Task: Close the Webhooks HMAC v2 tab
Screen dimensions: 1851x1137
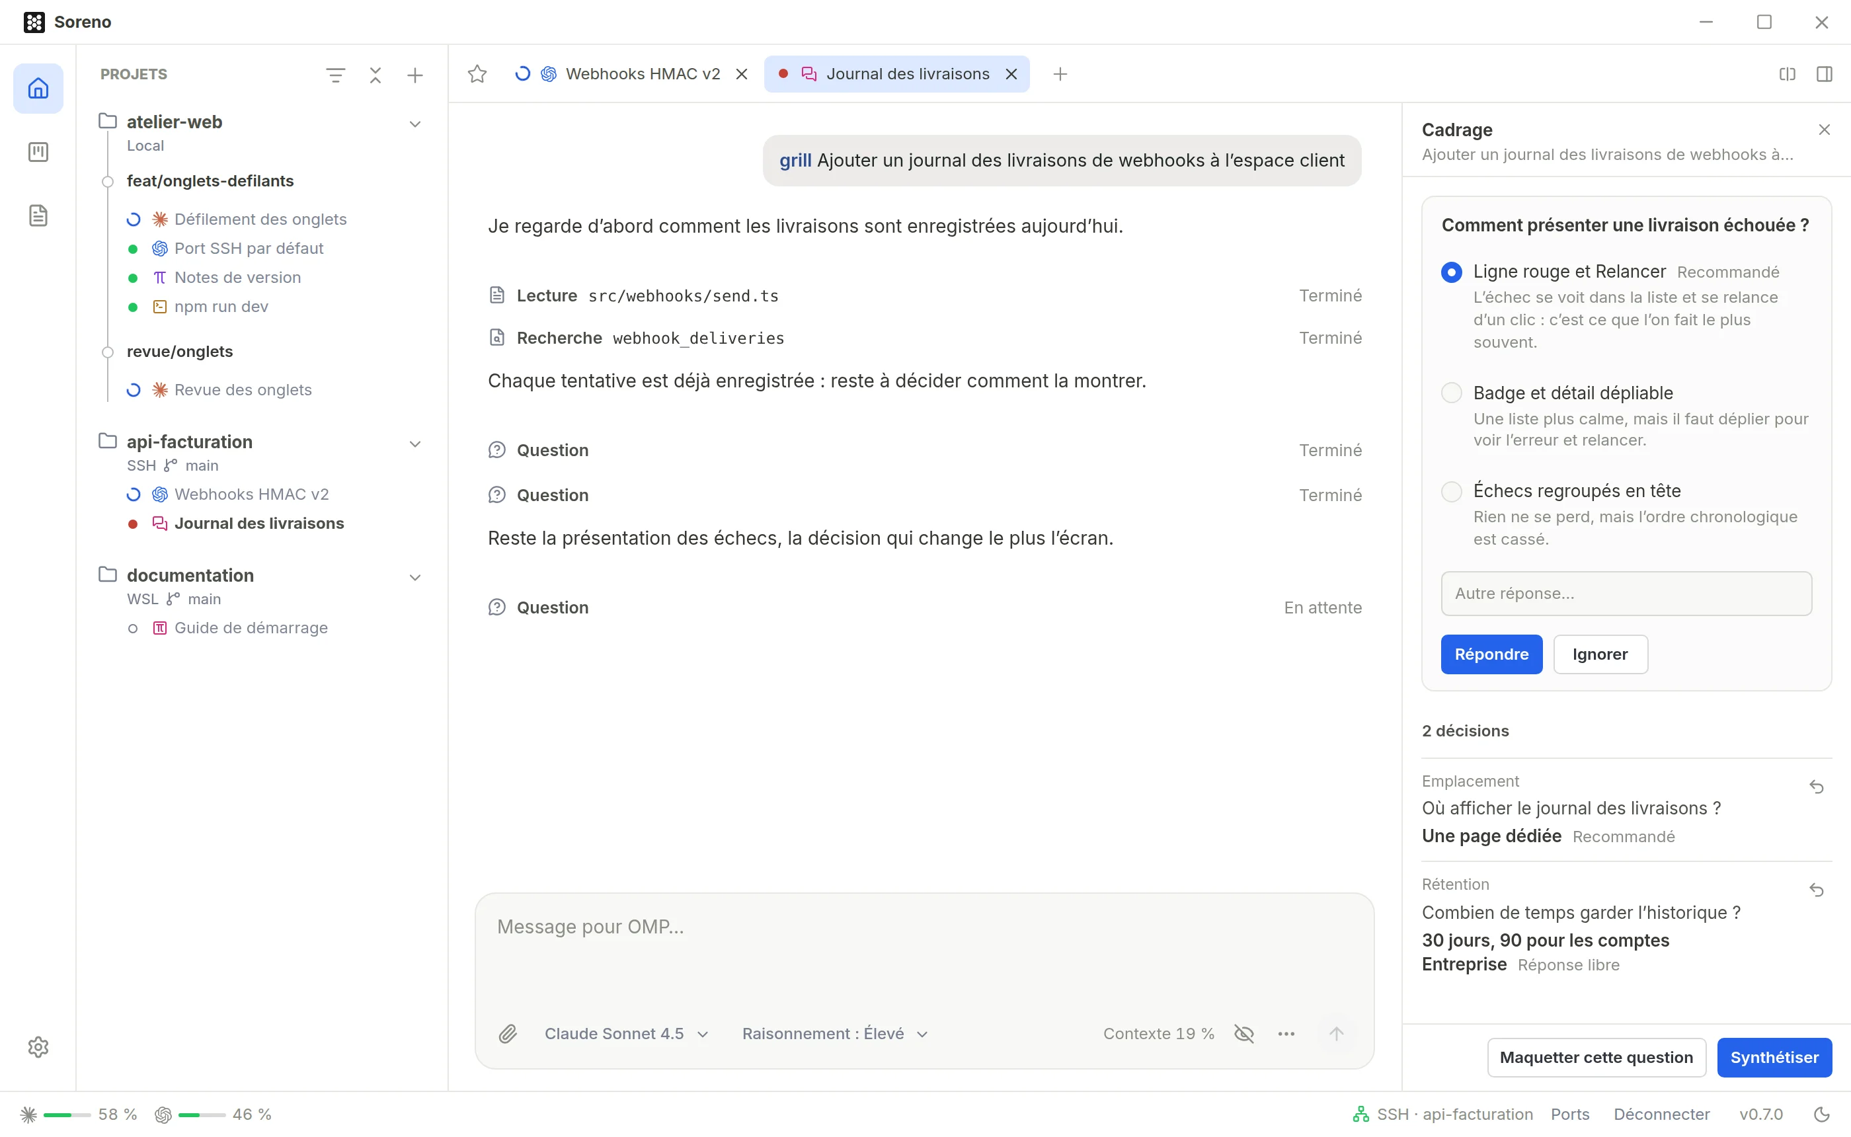Action: 741,73
